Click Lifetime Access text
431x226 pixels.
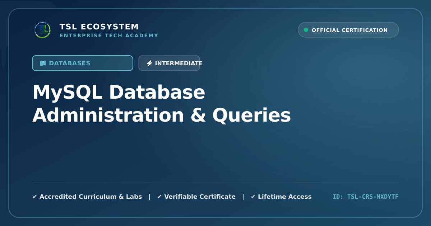click(285, 197)
